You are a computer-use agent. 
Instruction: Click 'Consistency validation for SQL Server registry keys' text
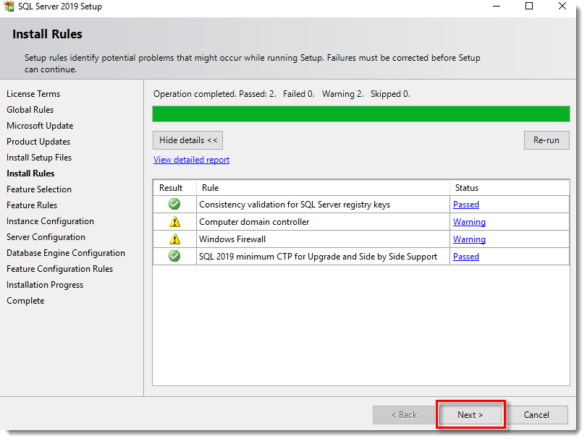pos(295,205)
